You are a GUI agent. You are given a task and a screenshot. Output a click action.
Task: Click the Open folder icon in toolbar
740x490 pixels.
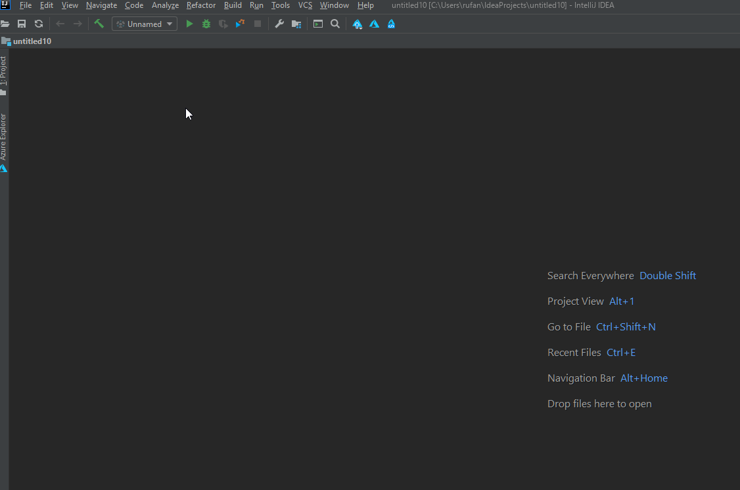(5, 24)
